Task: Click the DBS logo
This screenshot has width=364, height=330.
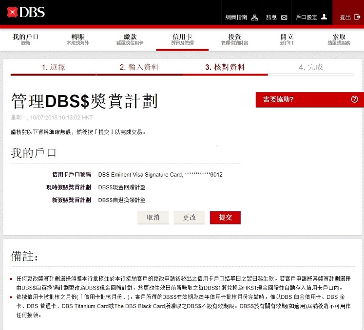Action: coord(26,12)
